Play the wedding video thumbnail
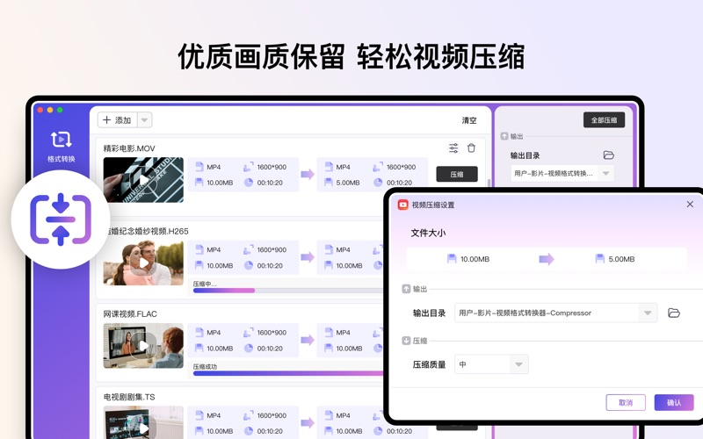 click(143, 263)
